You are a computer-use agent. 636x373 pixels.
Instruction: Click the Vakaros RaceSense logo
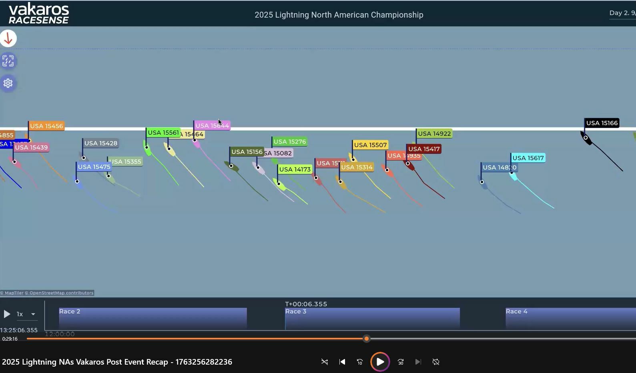coord(39,14)
